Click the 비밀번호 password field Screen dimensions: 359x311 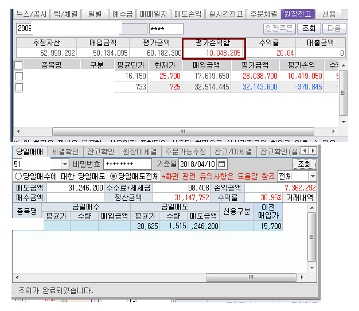(127, 164)
